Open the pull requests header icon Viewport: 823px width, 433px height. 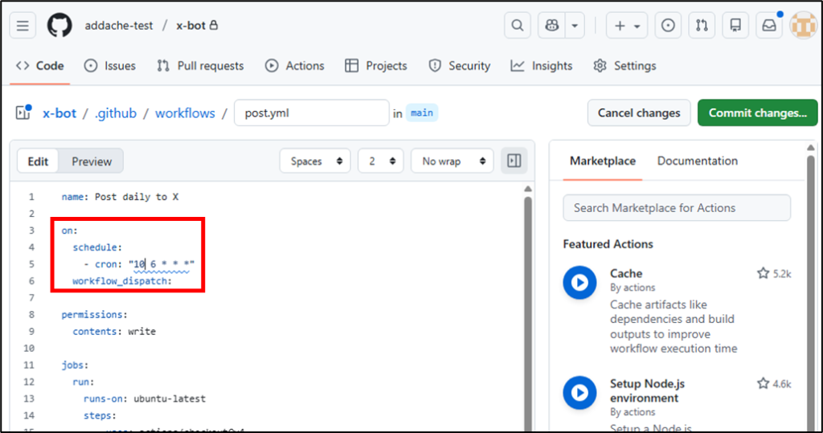pos(702,26)
